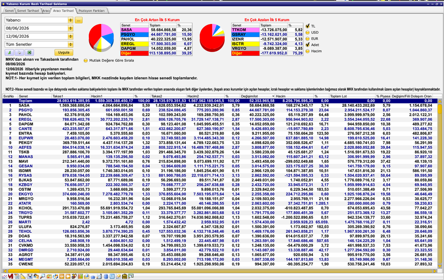The height and width of the screenshot is (280, 444).
Task: Select the EUR currency option
Action: pyautogui.click(x=307, y=38)
